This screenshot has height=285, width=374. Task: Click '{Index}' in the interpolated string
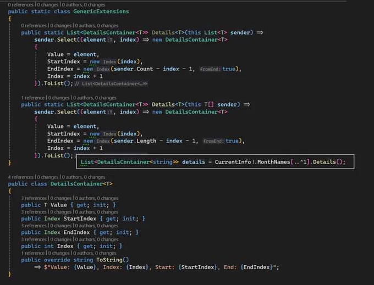coord(137,267)
